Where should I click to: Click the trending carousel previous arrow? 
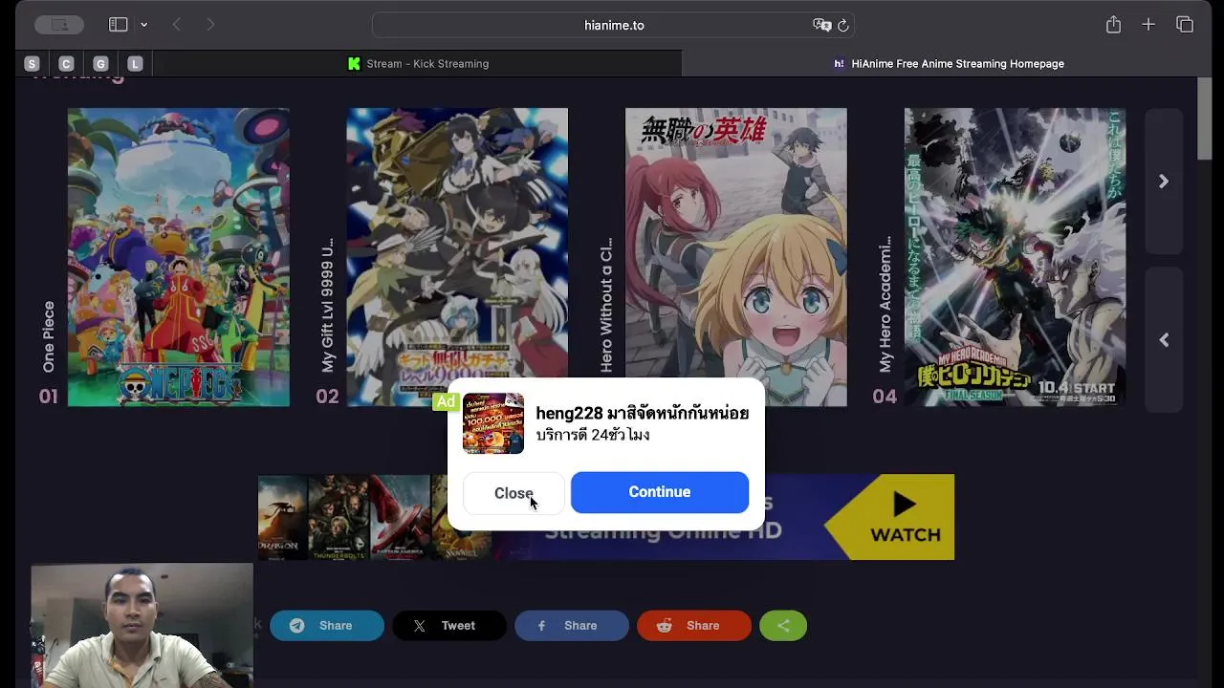tap(1164, 340)
